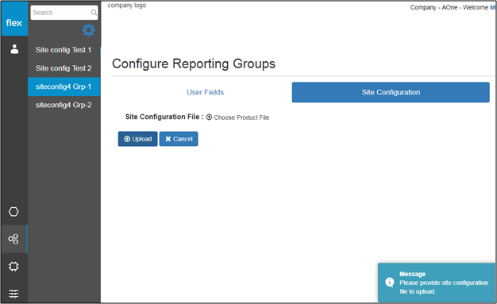Viewport: 497px width, 304px height.
Task: Click the Cancel button
Action: pos(179,139)
